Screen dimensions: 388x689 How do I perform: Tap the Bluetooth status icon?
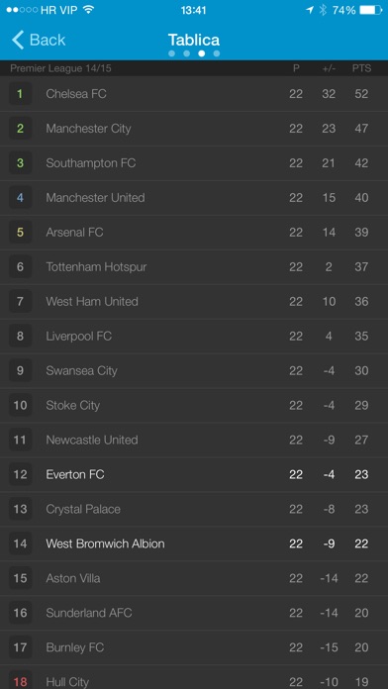[323, 10]
